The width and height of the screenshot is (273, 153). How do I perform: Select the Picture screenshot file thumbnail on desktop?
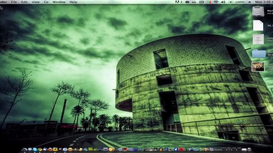(x=258, y=39)
